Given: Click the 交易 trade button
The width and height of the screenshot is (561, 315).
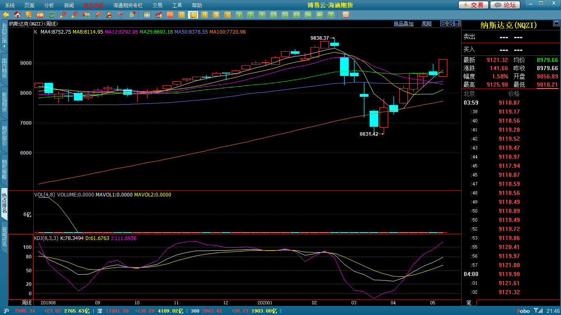Looking at the screenshot, I should point(474,5).
